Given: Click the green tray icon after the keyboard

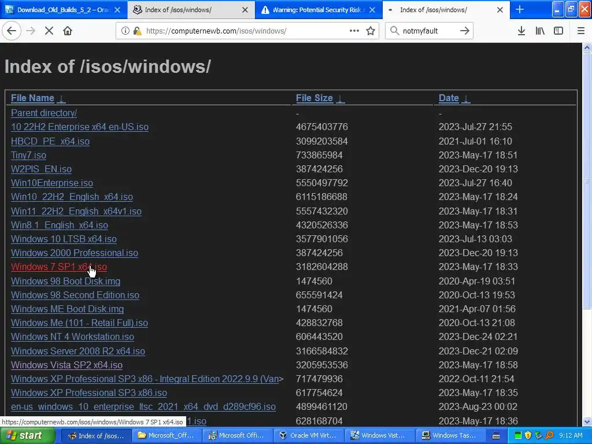Looking at the screenshot, I should click(x=518, y=436).
